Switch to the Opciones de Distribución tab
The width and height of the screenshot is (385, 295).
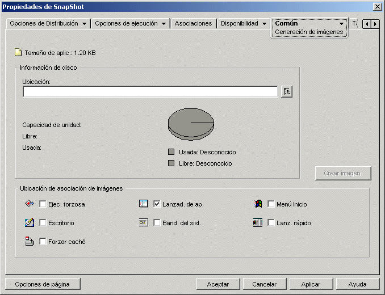(x=44, y=23)
